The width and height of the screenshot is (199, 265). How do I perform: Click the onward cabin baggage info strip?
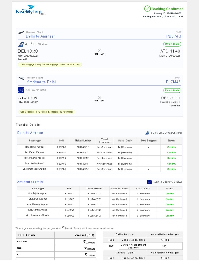coord(49,65)
